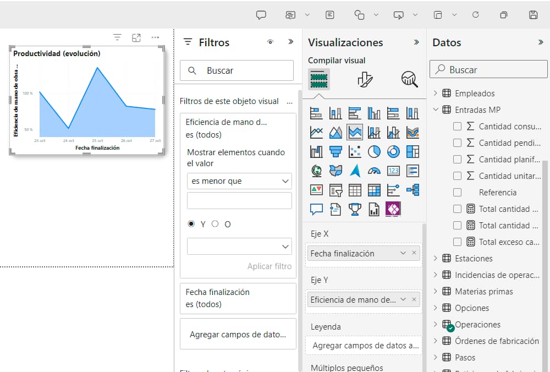
Task: Choose the decomposition tree visual
Action: pyautogui.click(x=413, y=190)
